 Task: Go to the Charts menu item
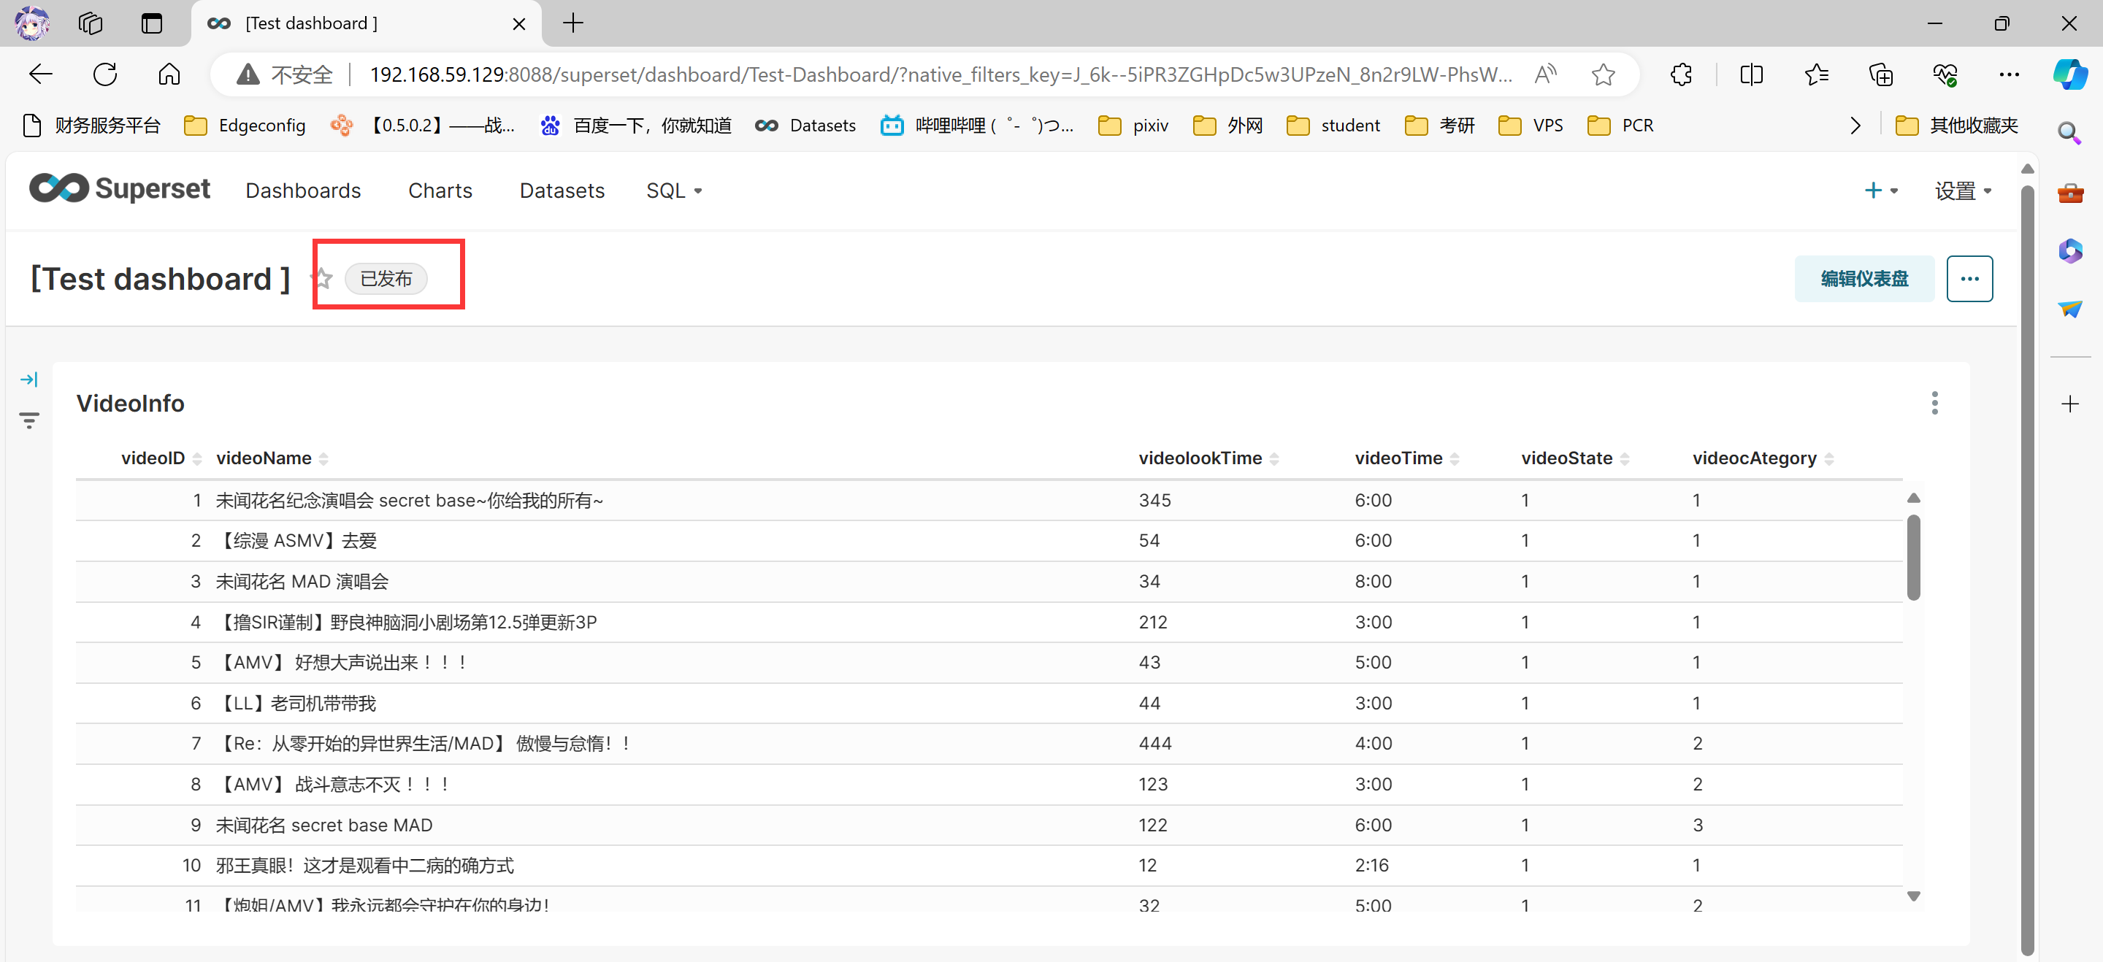pyautogui.click(x=440, y=191)
